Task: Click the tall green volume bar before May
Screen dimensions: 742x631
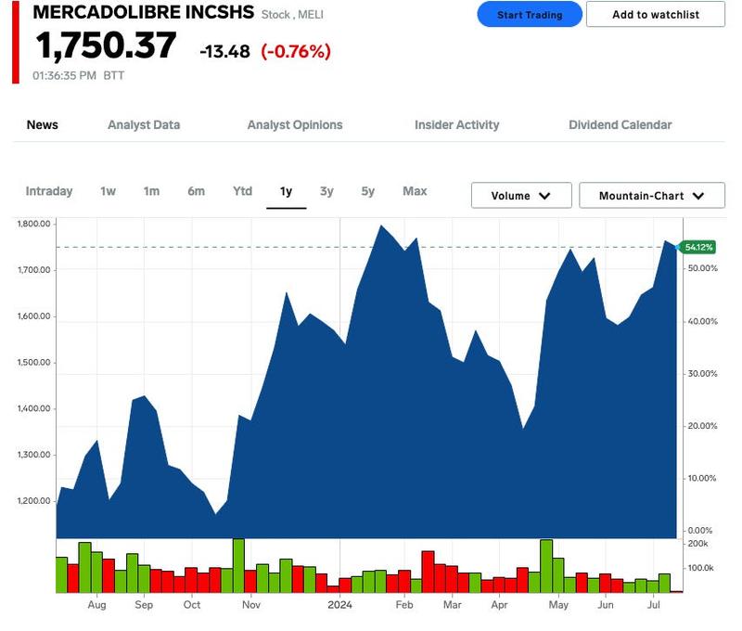Action: [546, 566]
